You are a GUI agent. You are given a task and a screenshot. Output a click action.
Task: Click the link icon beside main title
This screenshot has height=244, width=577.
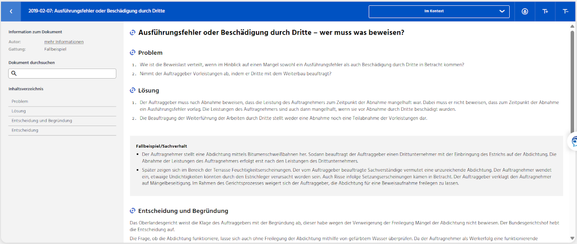click(133, 33)
